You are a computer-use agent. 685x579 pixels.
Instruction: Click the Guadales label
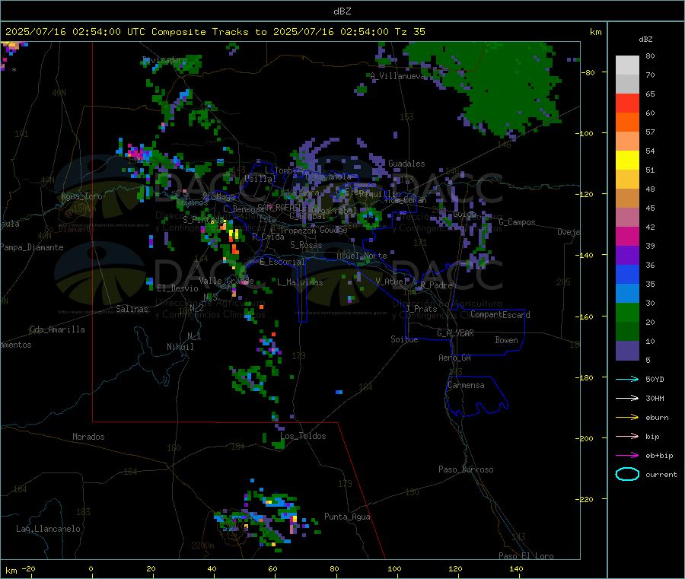coord(406,164)
